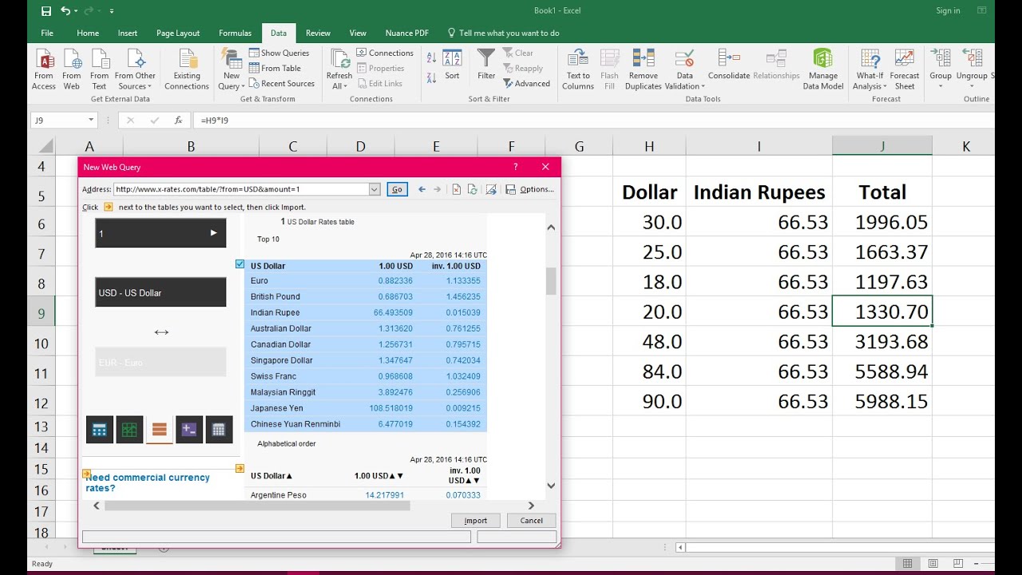Sort A to Z ascending icon

(431, 57)
